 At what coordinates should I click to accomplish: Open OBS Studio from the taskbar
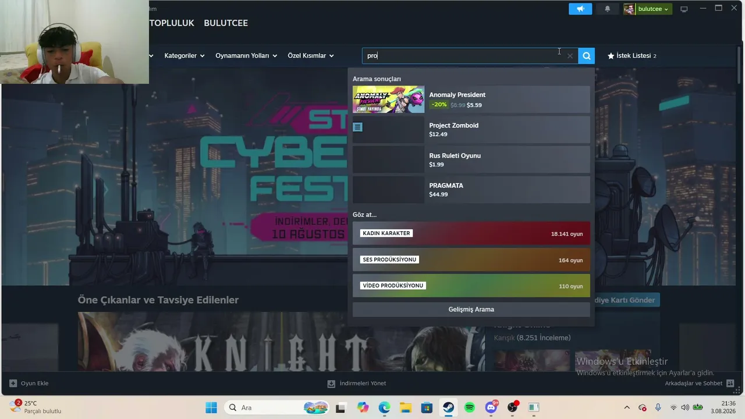click(x=513, y=407)
